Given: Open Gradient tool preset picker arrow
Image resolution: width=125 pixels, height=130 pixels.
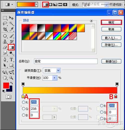Looking at the screenshot, I should coord(12,4).
